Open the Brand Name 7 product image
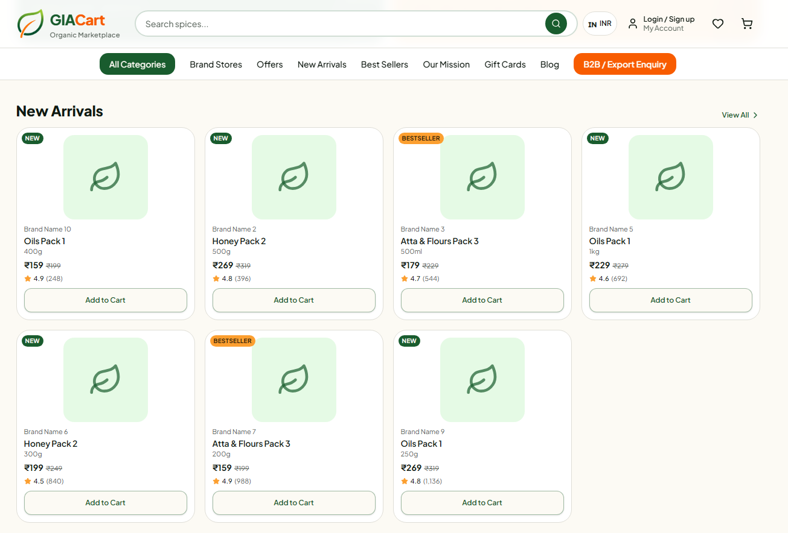 point(294,380)
